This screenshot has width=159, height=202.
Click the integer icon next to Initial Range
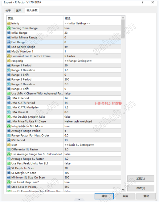(x=9, y=33)
